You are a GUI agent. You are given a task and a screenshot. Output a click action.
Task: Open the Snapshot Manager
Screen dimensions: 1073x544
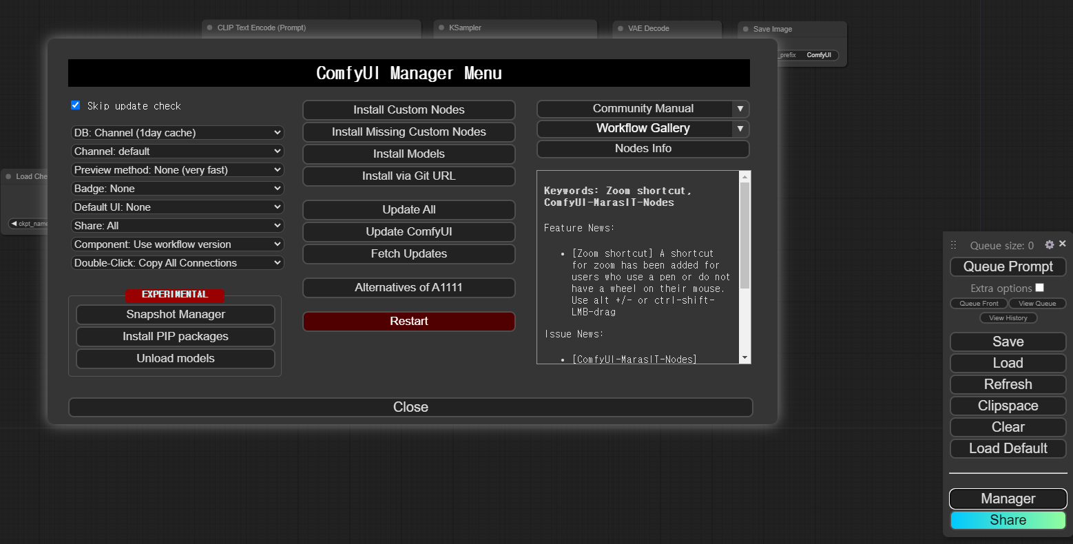[x=176, y=315]
